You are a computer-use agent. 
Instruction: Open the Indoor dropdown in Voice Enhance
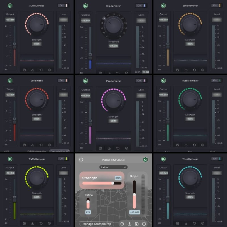click(x=113, y=167)
